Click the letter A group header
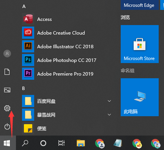Image resolution: width=164 pixels, height=150 pixels. (24, 6)
